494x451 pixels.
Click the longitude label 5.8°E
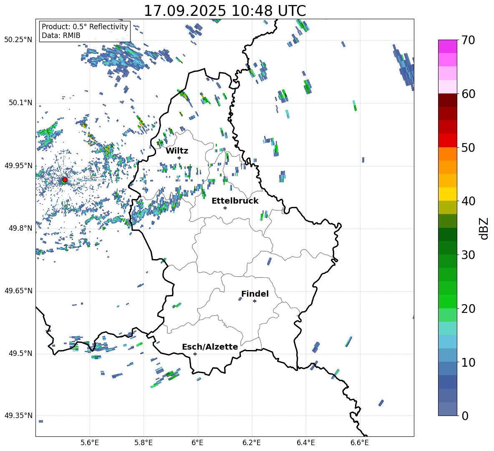[x=144, y=443]
